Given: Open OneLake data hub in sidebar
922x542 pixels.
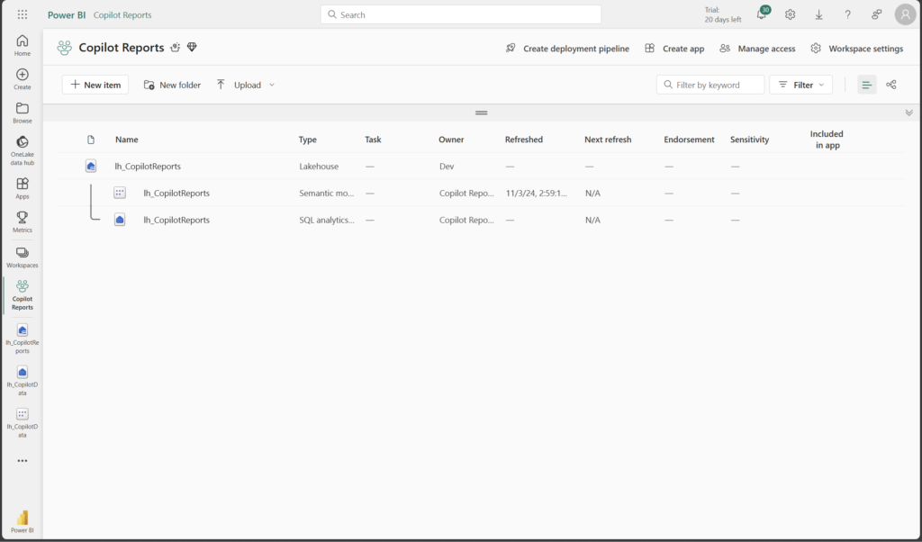Looking at the screenshot, I should 23,150.
